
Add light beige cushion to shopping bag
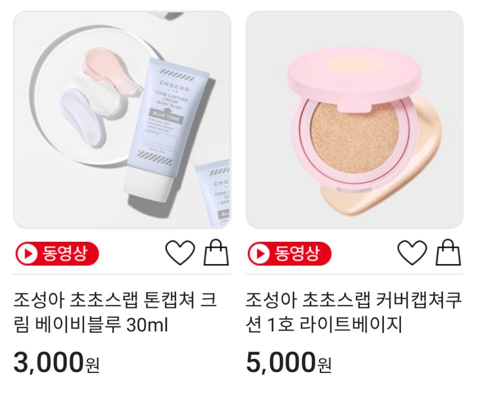[448, 252]
